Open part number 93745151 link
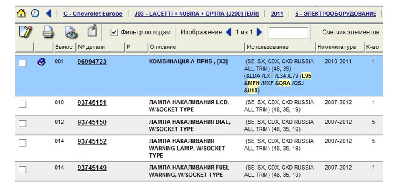398x187 pixels. coord(92,103)
